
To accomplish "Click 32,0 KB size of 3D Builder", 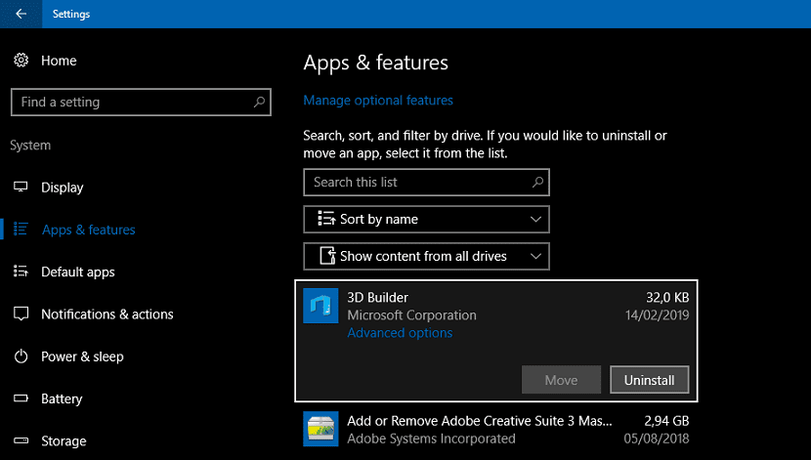I will (667, 298).
